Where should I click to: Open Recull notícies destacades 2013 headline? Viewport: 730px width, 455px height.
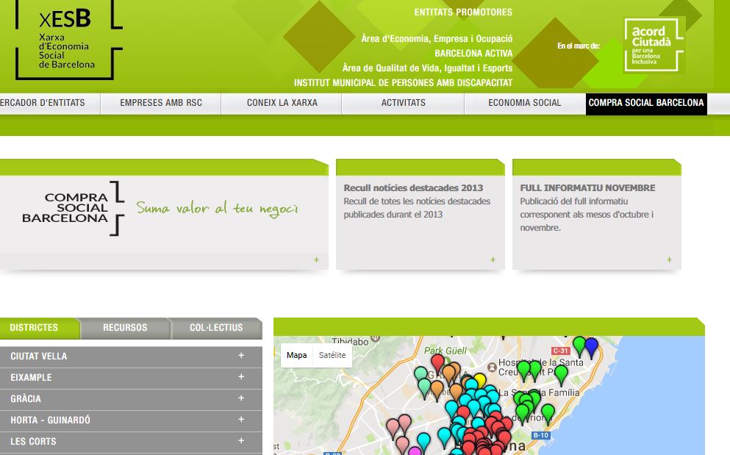(413, 188)
